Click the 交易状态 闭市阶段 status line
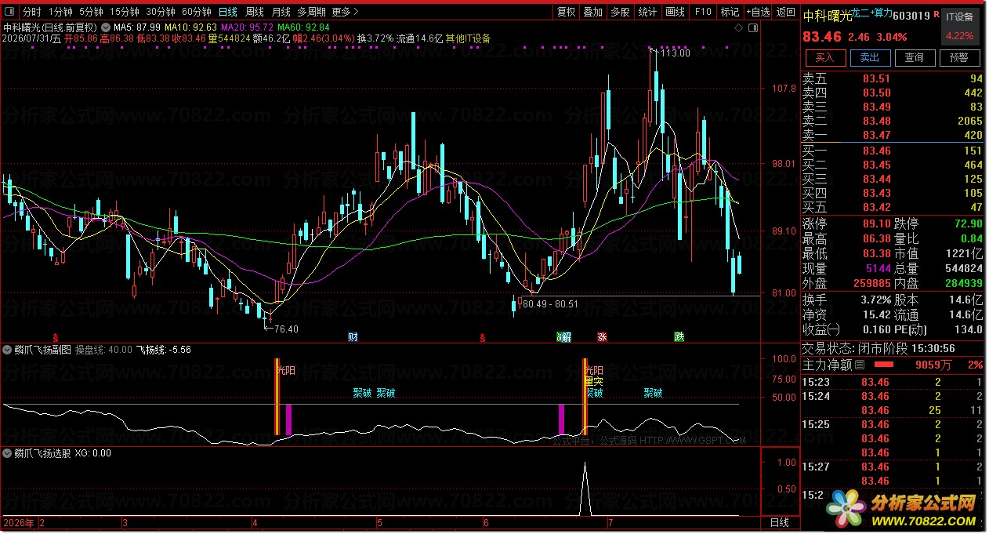Screen dimensions: 989x534 coord(879,349)
